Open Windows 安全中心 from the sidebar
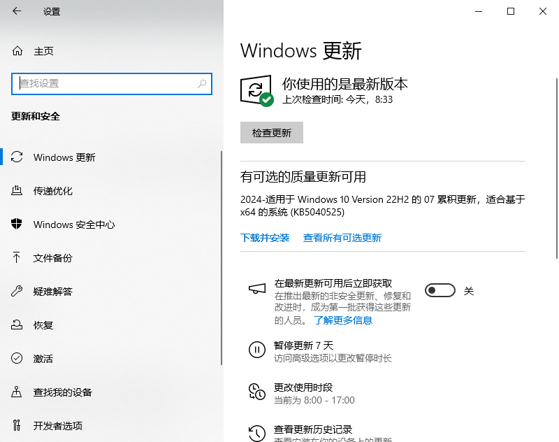 tap(17, 224)
